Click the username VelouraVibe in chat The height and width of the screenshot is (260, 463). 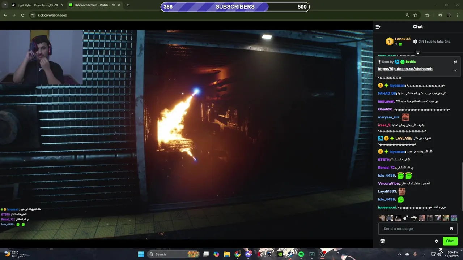click(388, 183)
